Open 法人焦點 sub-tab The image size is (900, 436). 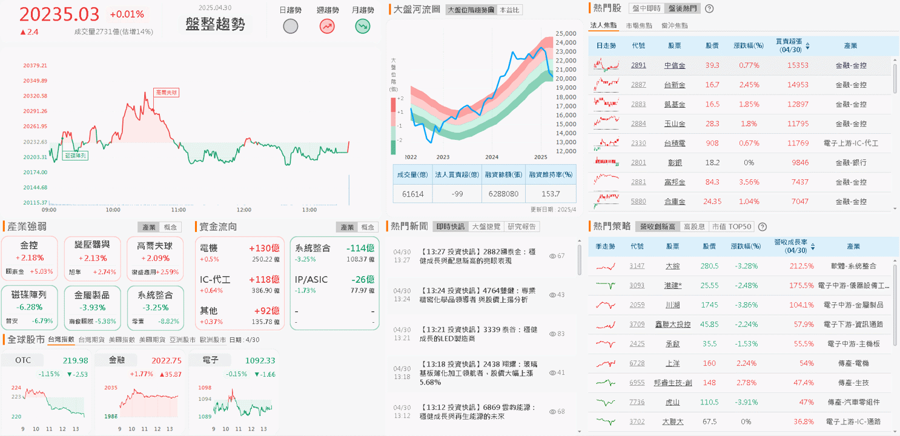(604, 25)
